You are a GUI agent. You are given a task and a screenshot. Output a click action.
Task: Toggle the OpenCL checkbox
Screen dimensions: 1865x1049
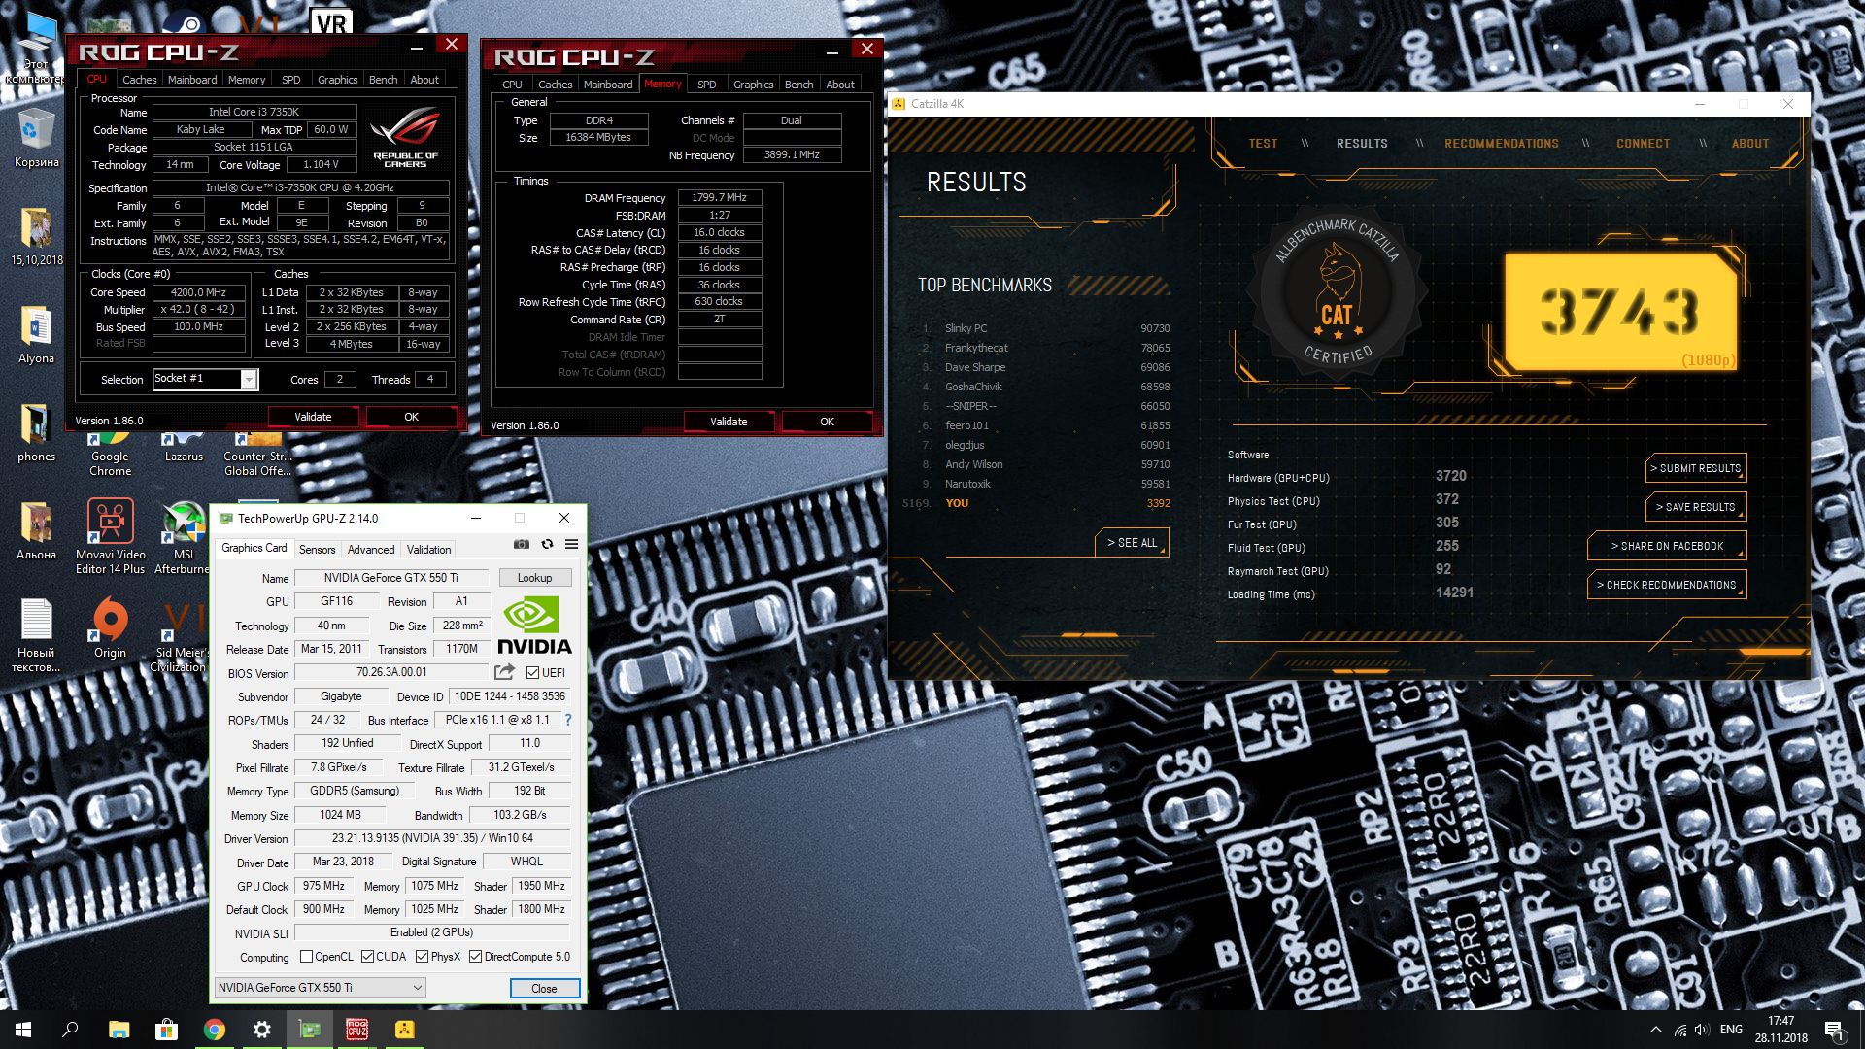[306, 957]
